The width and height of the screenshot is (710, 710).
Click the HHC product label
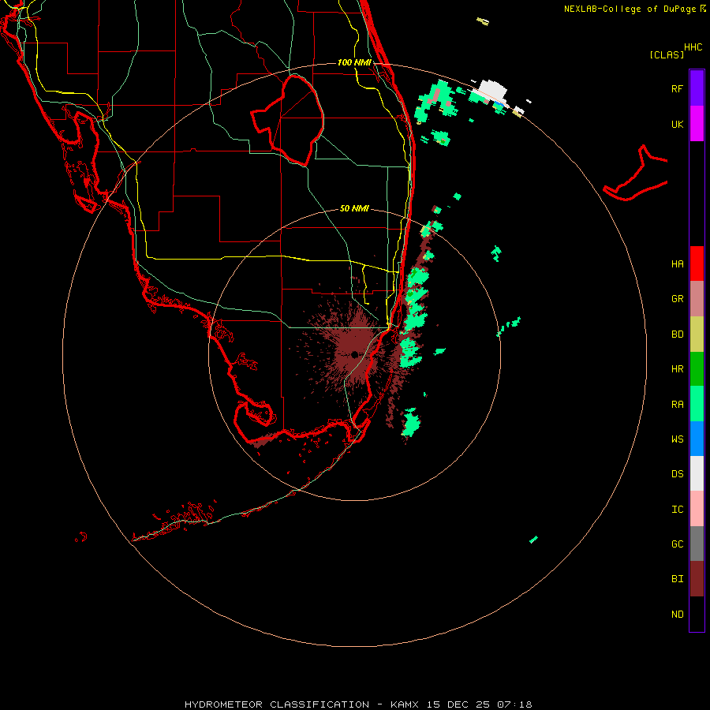pos(693,47)
